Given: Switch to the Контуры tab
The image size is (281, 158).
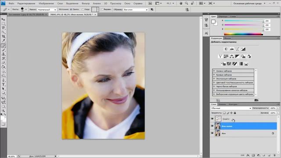Looking at the screenshot, I should [x=233, y=104].
